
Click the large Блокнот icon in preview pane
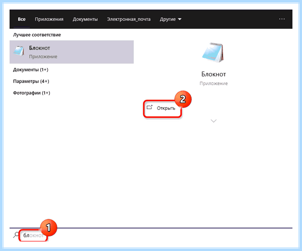click(x=213, y=52)
